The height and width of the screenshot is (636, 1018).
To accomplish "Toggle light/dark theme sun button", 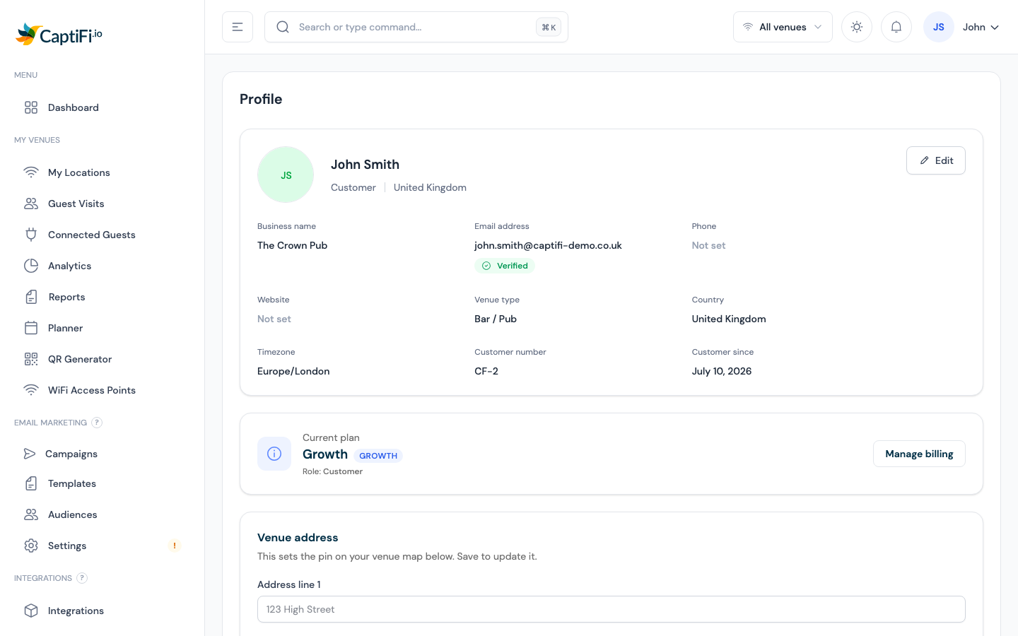I will (x=857, y=27).
